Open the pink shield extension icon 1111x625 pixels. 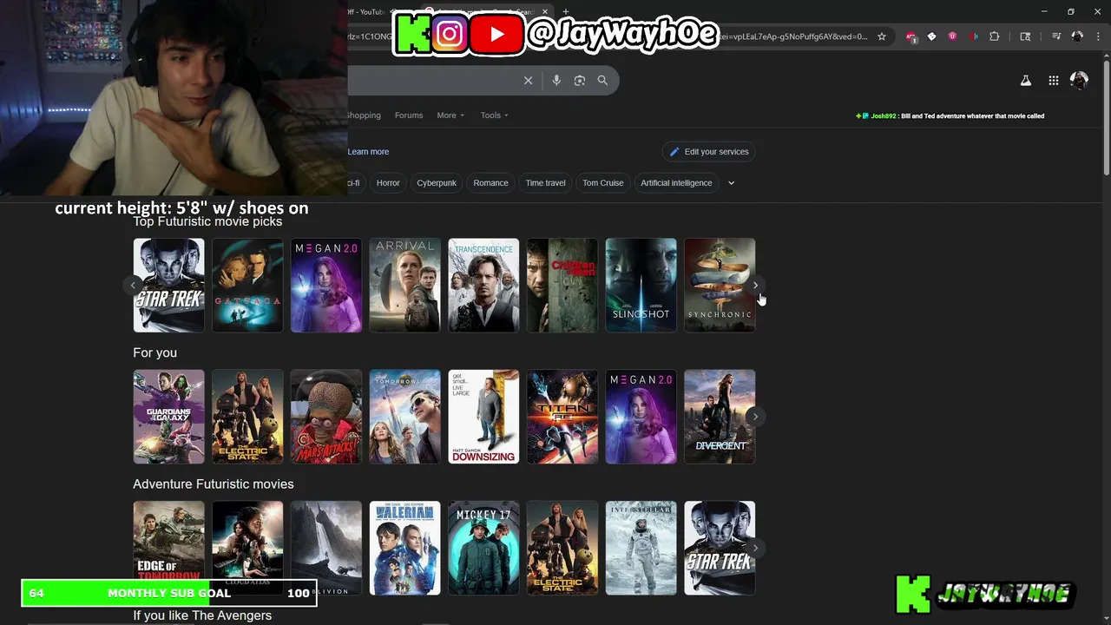click(x=952, y=36)
